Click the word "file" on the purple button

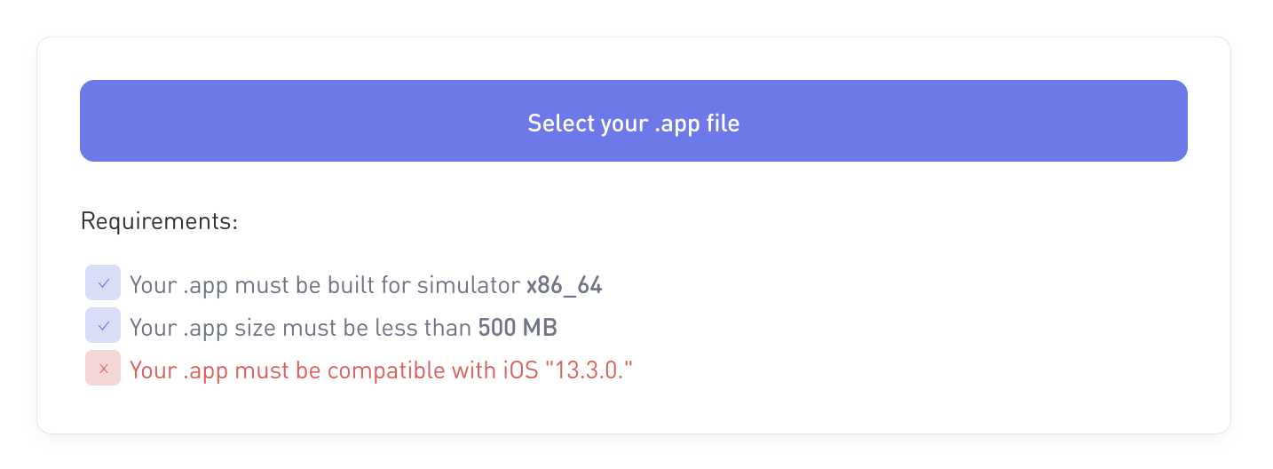723,123
